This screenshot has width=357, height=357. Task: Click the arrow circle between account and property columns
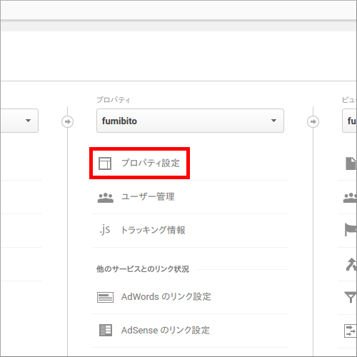[x=68, y=121]
